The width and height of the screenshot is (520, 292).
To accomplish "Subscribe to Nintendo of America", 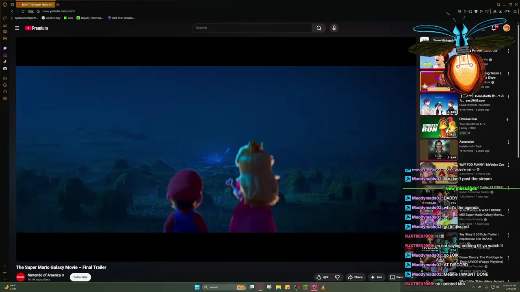I will coord(80,277).
